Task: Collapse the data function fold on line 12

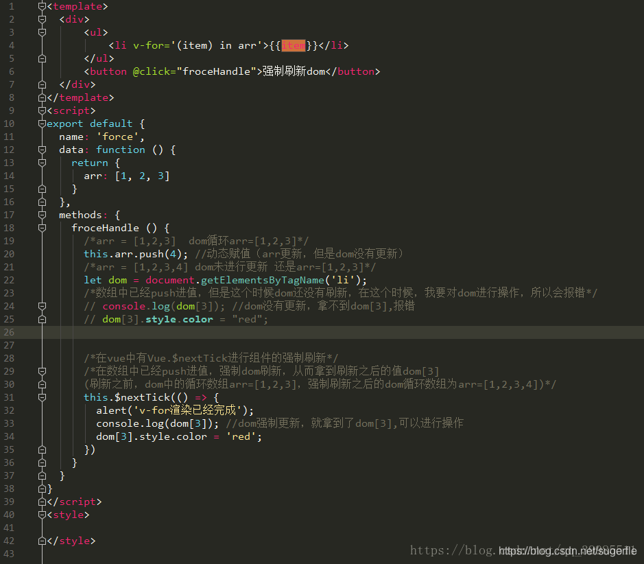Action: click(42, 150)
